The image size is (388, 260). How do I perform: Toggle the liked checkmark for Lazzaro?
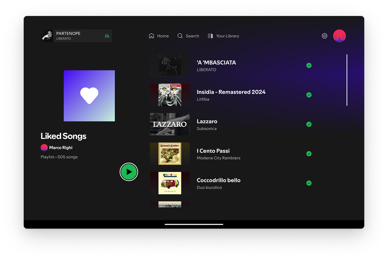pyautogui.click(x=309, y=124)
